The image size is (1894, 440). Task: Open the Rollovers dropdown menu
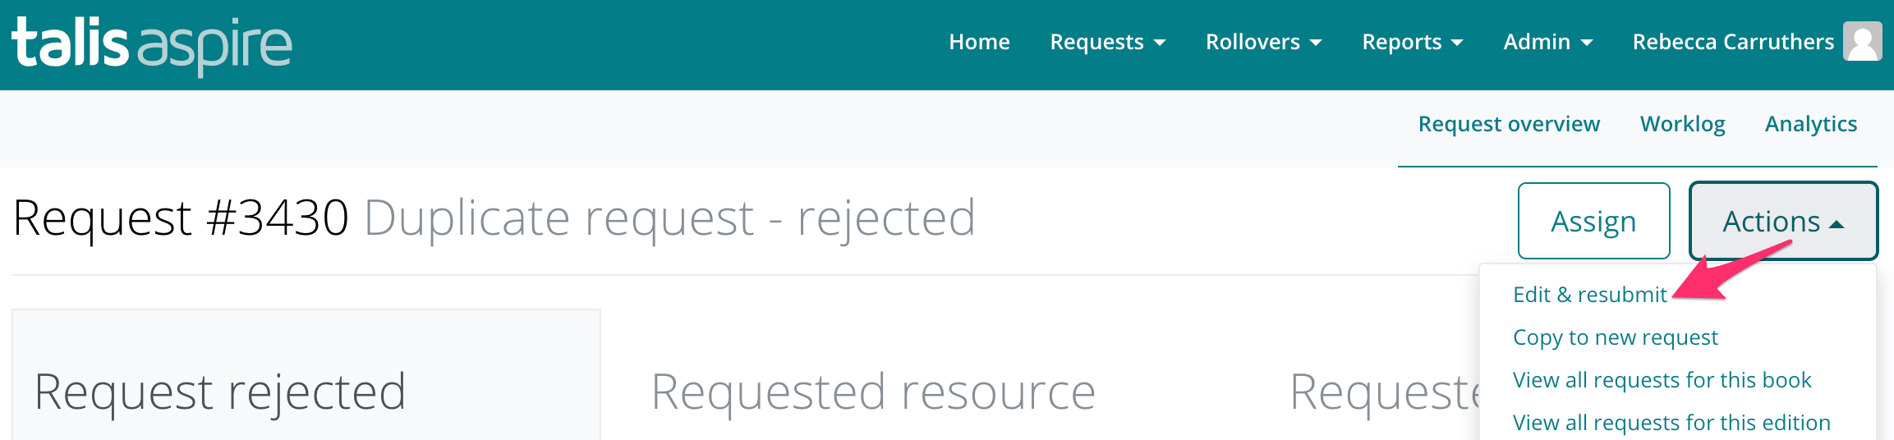[1263, 42]
